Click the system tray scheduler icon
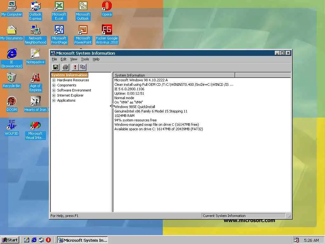 296,240
